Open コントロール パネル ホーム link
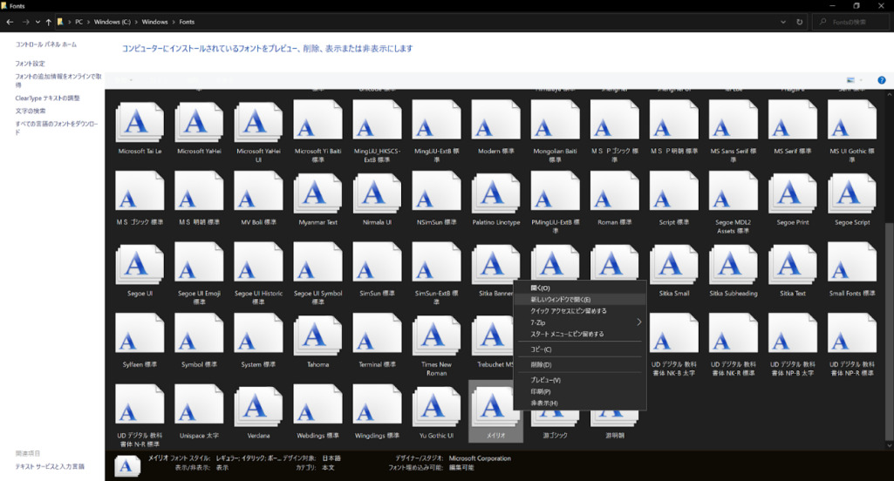 click(x=45, y=44)
